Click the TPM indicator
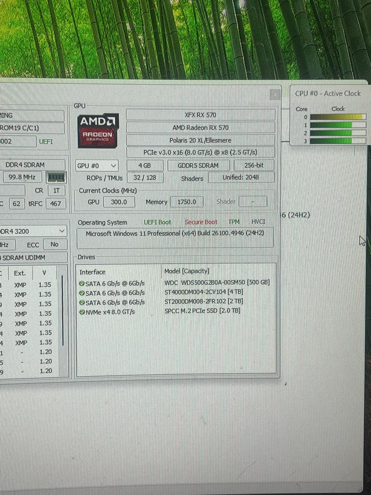The height and width of the screenshot is (495, 371). 234,222
